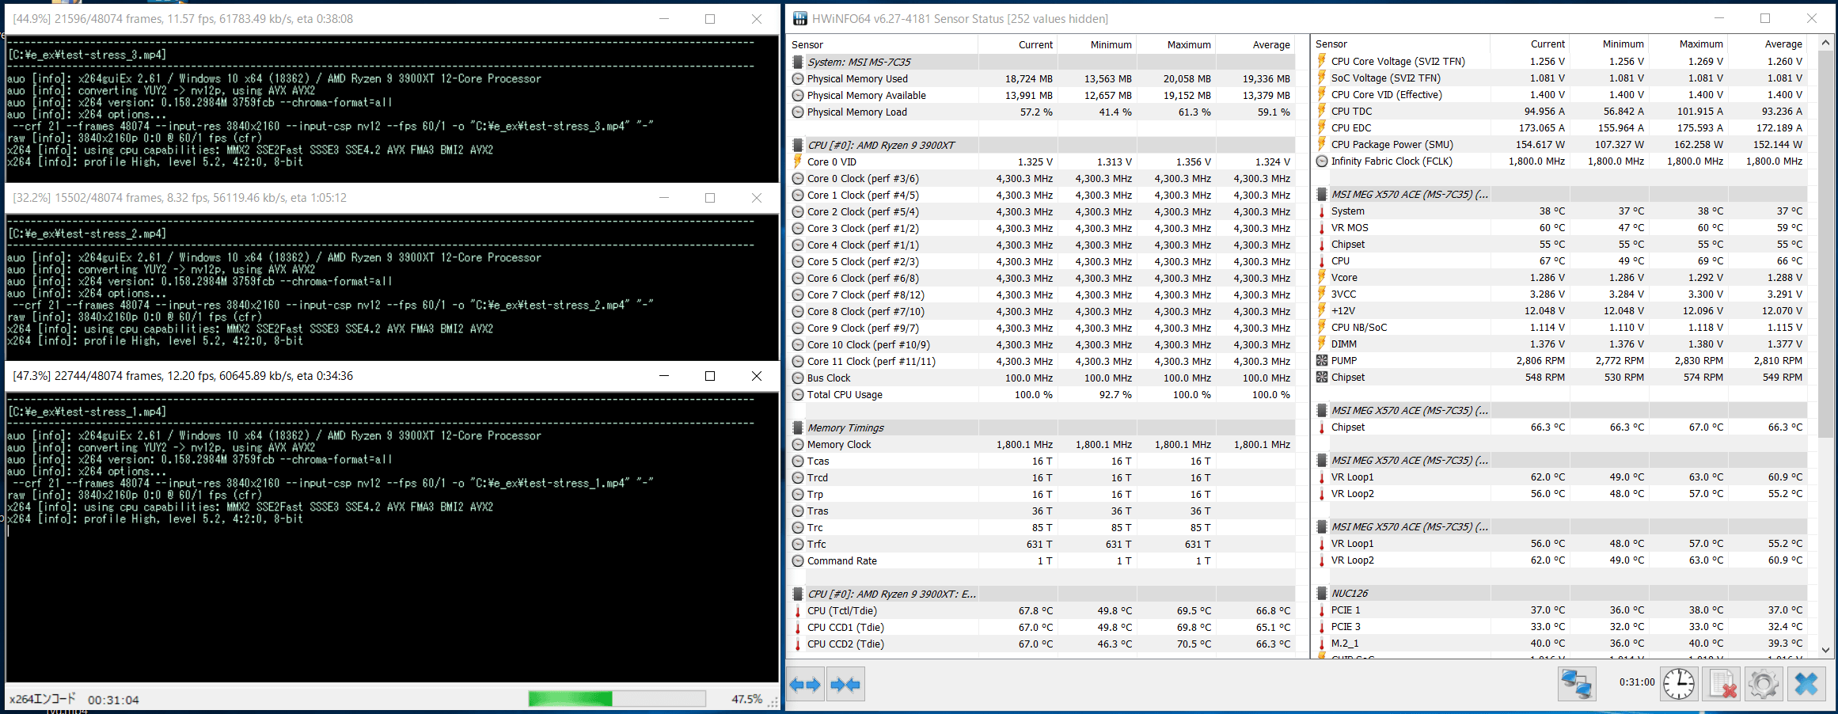Click the chip icon beside System: MSI MS-7C35
This screenshot has height=714, width=1838.
tap(798, 62)
